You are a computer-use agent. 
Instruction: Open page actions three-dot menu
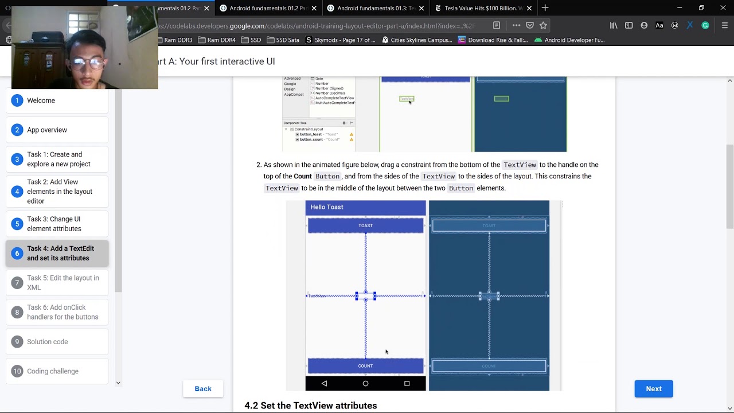tap(516, 25)
